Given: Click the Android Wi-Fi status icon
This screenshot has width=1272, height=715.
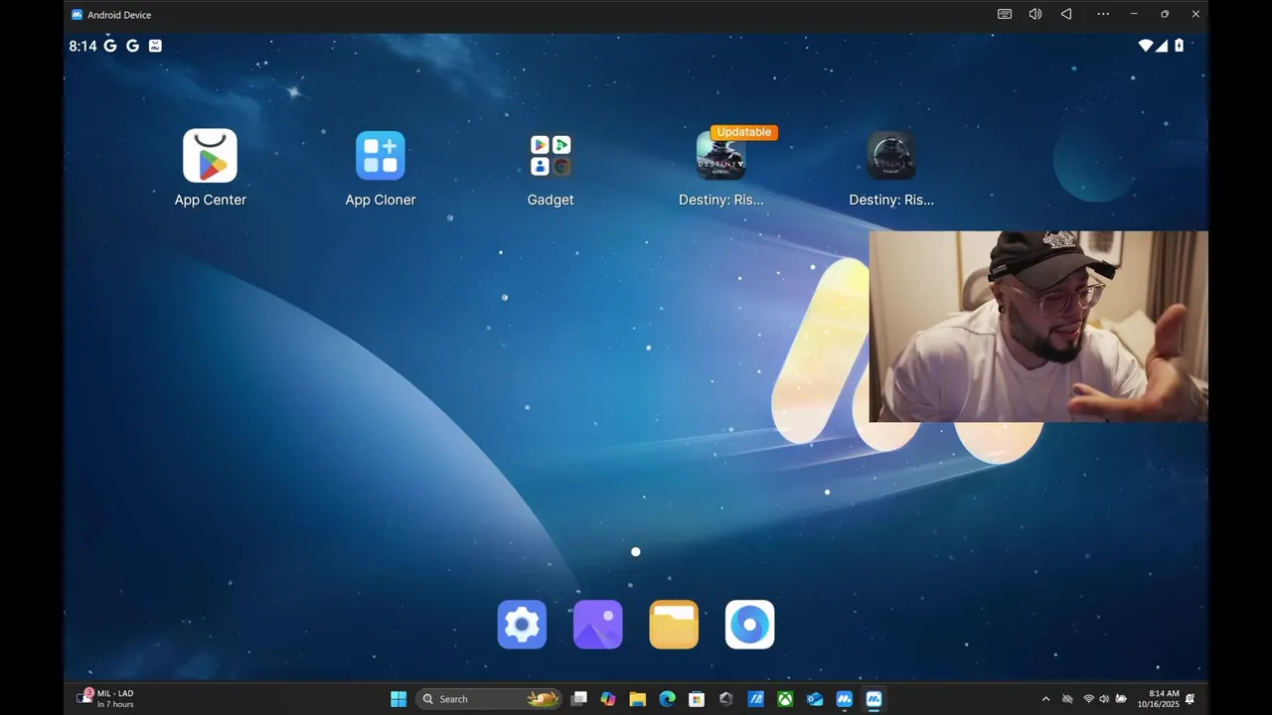Looking at the screenshot, I should tap(1146, 46).
